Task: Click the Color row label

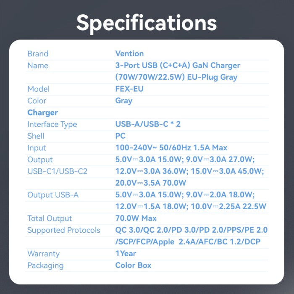Action: point(37,101)
